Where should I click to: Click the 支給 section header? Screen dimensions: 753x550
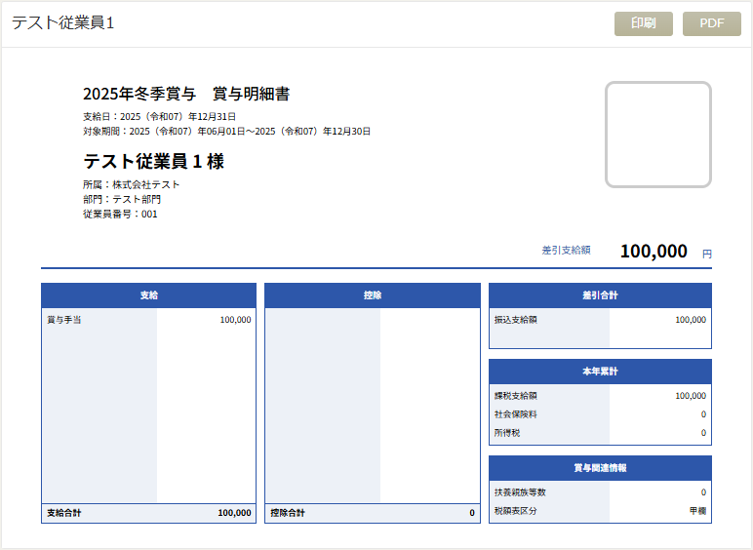point(148,295)
